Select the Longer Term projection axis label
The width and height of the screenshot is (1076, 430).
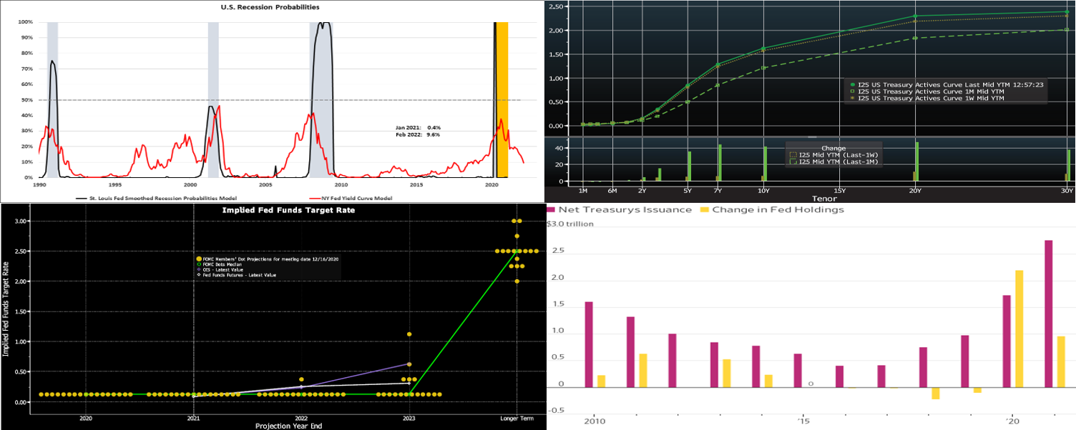[517, 418]
